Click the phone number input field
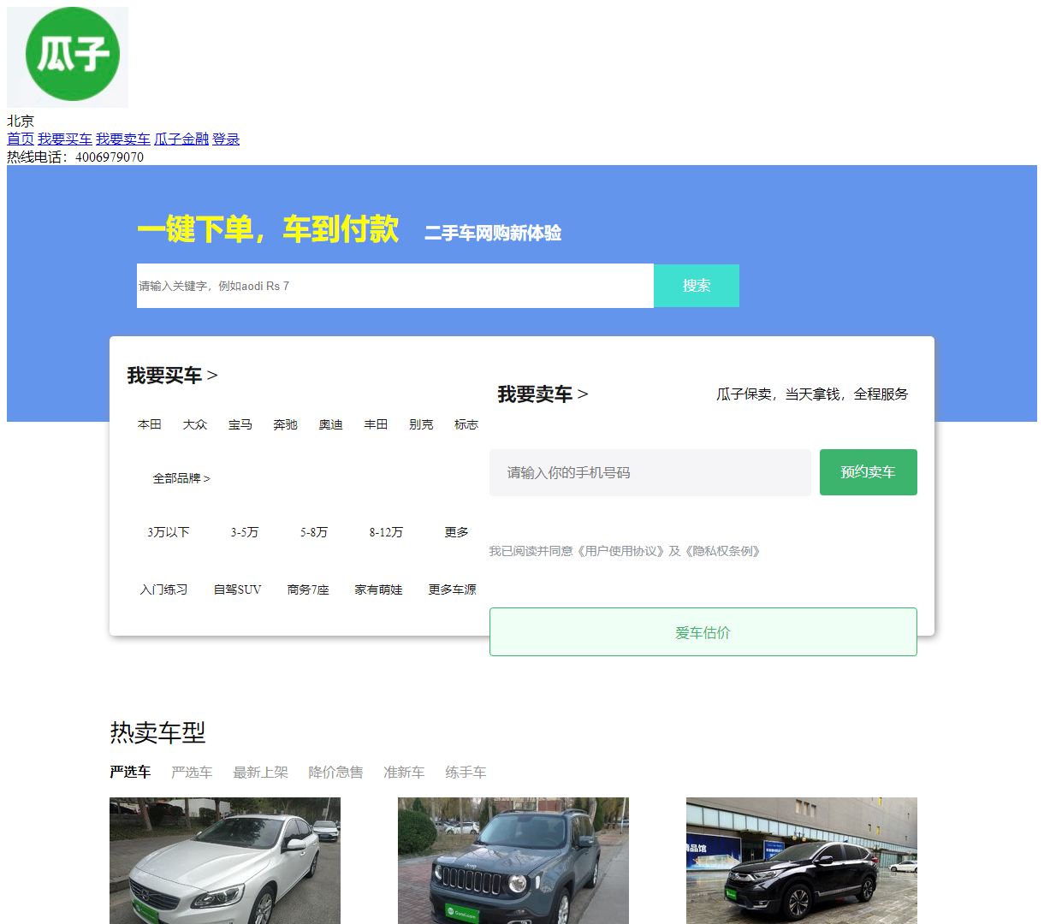This screenshot has height=924, width=1044. [x=650, y=472]
